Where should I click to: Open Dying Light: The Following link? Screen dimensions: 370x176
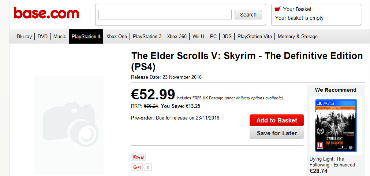click(x=332, y=162)
